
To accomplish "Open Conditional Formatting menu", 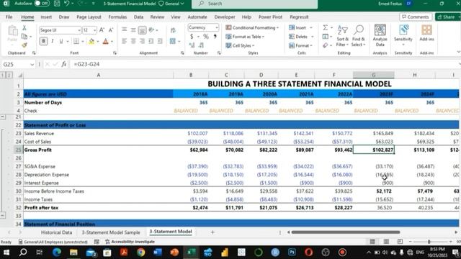I will point(252,27).
